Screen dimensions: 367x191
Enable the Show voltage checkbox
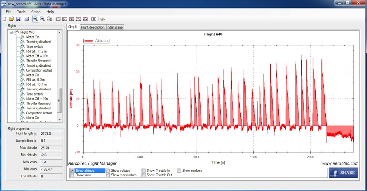(108, 171)
